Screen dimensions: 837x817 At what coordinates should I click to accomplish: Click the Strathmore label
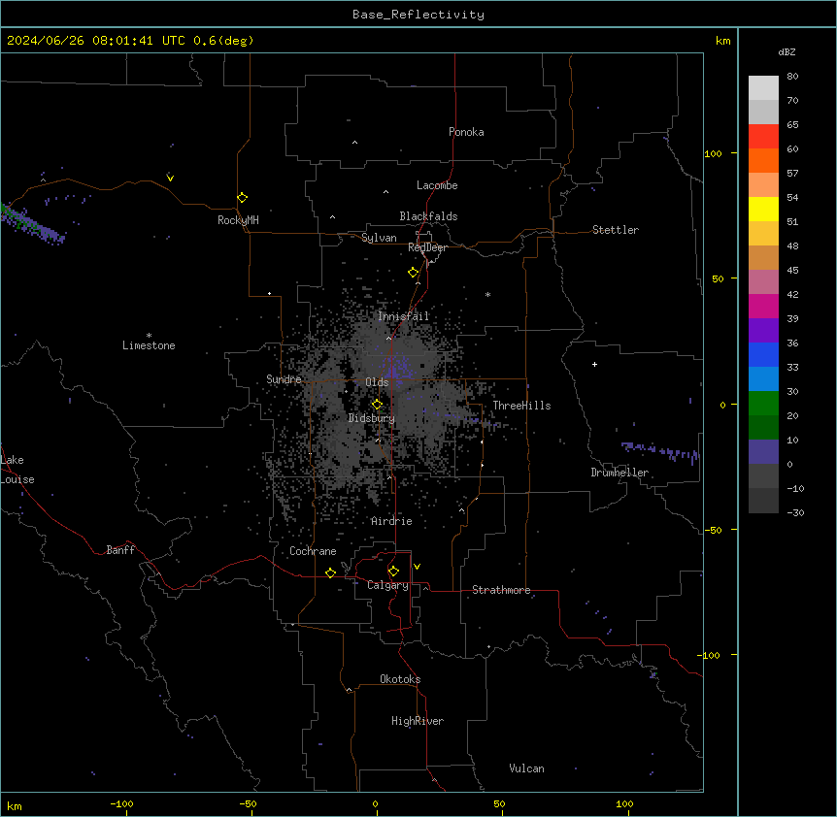[x=501, y=590]
